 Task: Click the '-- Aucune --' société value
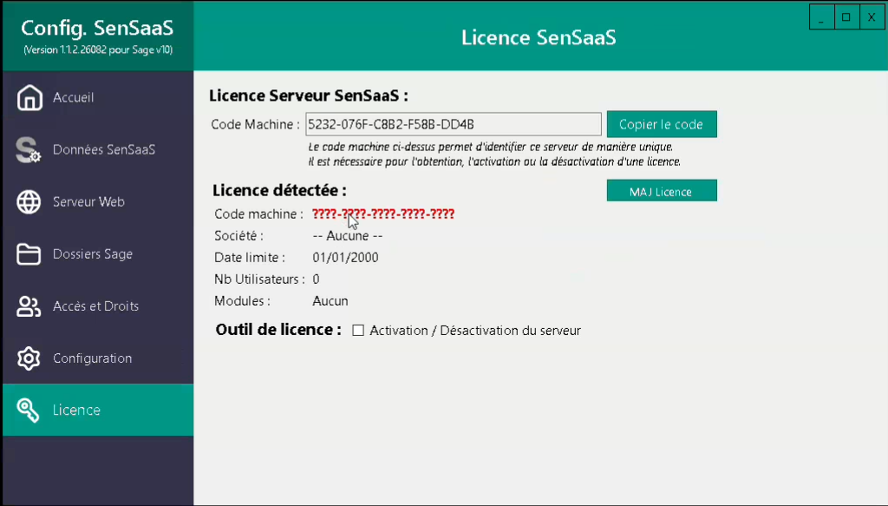click(348, 236)
